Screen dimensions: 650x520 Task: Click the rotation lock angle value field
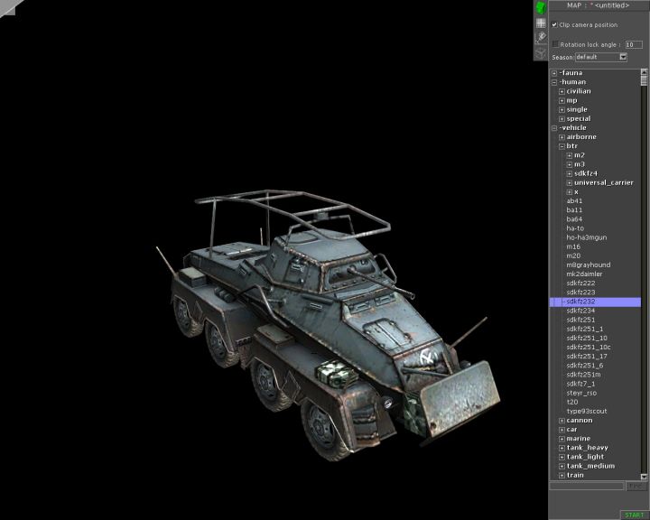pos(634,43)
